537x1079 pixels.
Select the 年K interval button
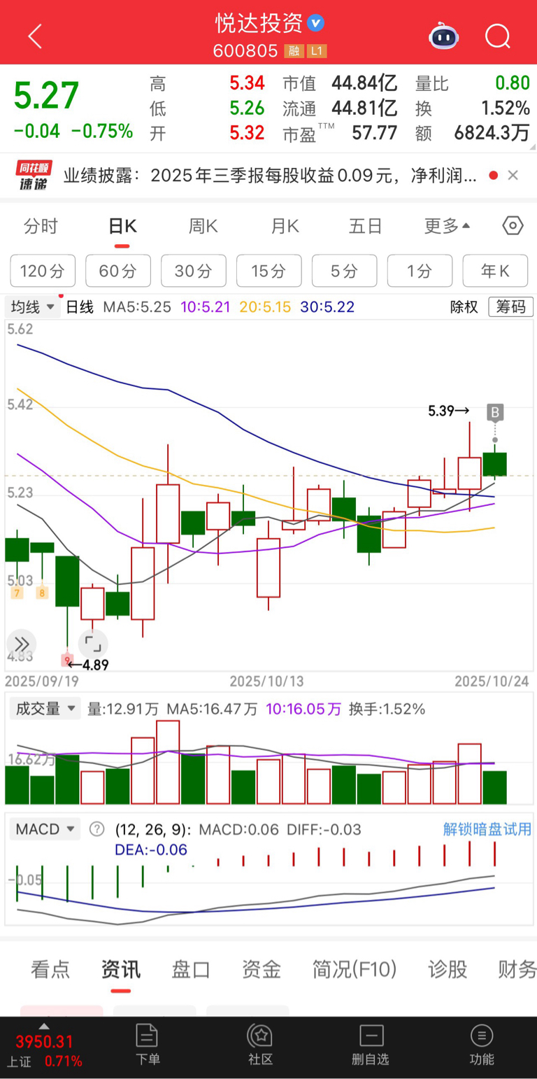click(x=496, y=271)
